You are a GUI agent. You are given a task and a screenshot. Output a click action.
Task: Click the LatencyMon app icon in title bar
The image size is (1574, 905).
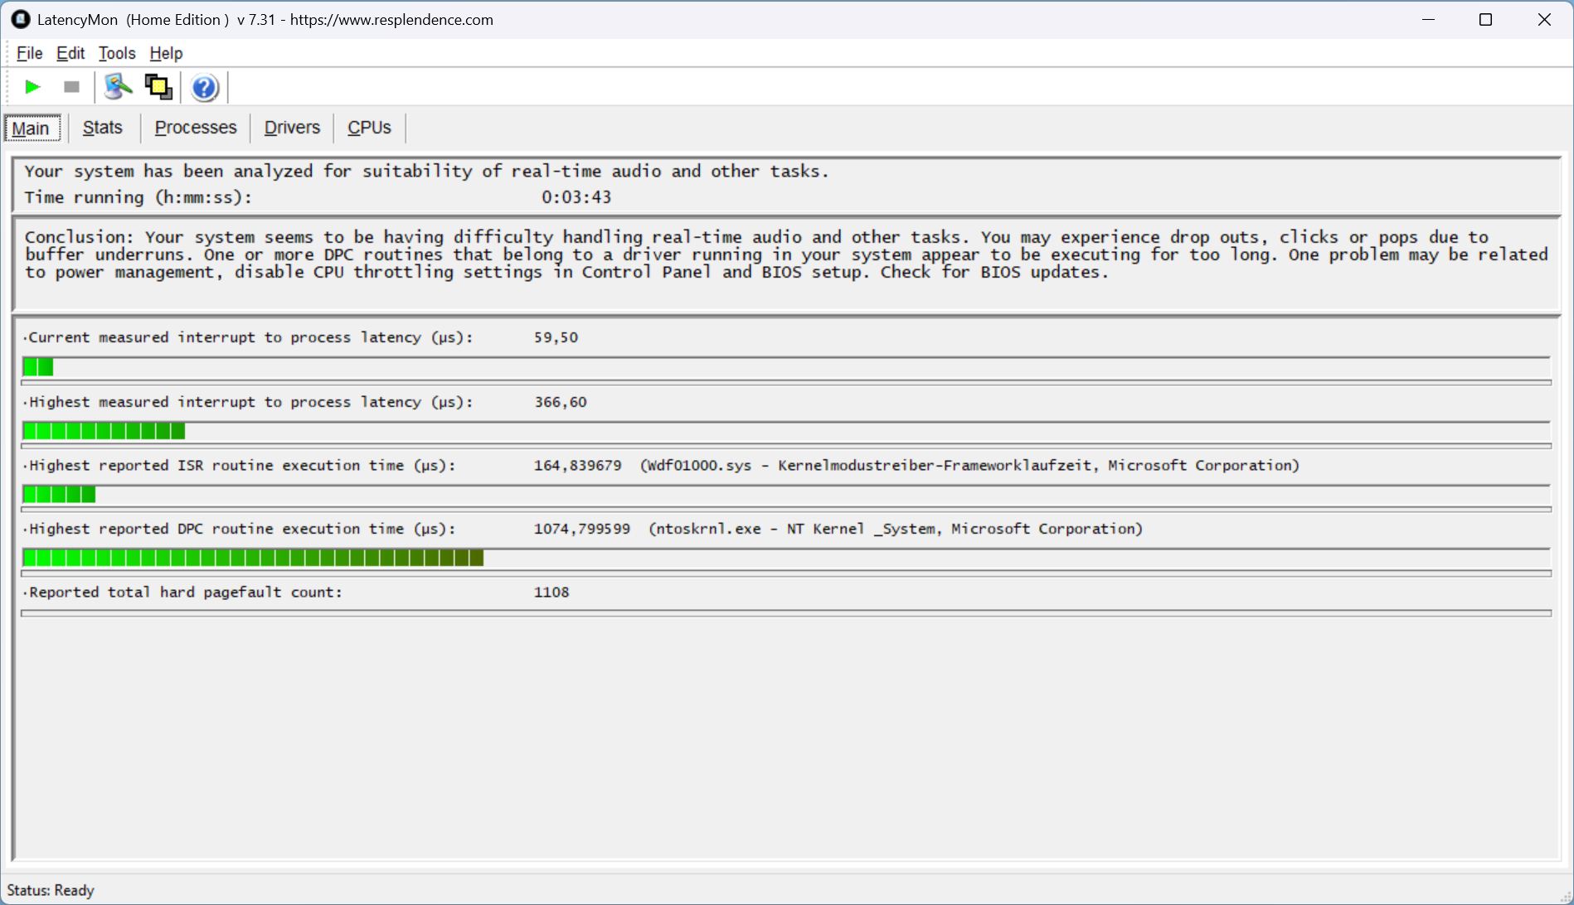[21, 19]
